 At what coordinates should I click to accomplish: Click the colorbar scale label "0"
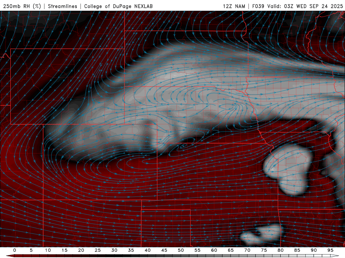(x=15, y=250)
